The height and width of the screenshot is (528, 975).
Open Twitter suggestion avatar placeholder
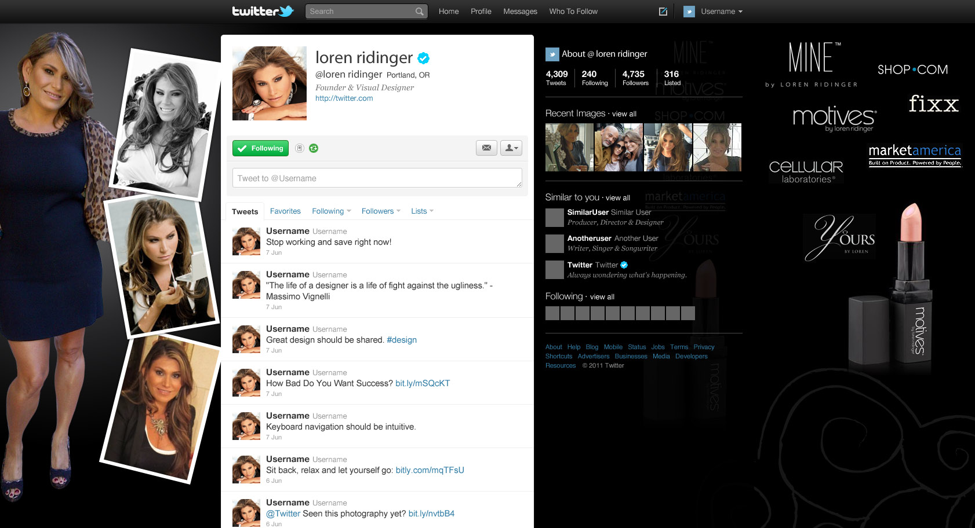(555, 270)
